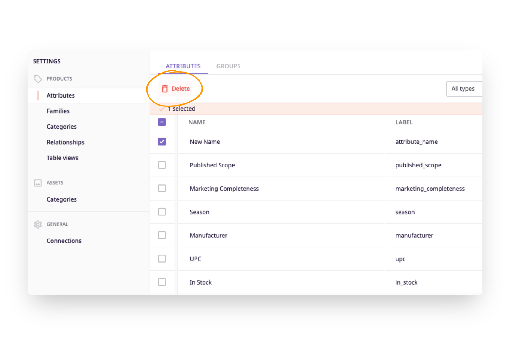
Task: Check the Published Scope checkbox
Action: click(x=162, y=165)
